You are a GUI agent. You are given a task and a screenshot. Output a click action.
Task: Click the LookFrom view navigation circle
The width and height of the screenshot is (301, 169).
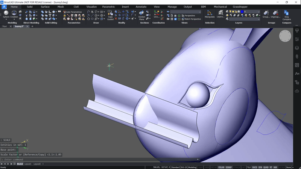[x=285, y=36]
